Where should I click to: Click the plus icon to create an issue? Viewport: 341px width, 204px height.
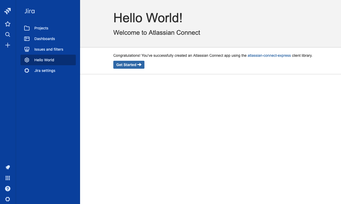click(7, 45)
